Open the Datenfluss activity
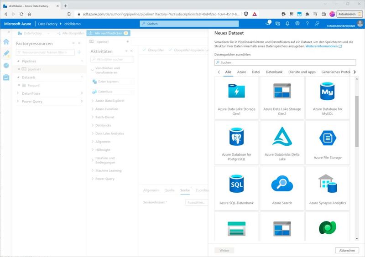The height and width of the screenshot is (257, 365). [113, 92]
